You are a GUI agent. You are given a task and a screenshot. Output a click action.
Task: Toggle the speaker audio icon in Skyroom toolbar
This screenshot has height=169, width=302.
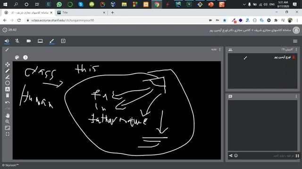click(x=7, y=41)
